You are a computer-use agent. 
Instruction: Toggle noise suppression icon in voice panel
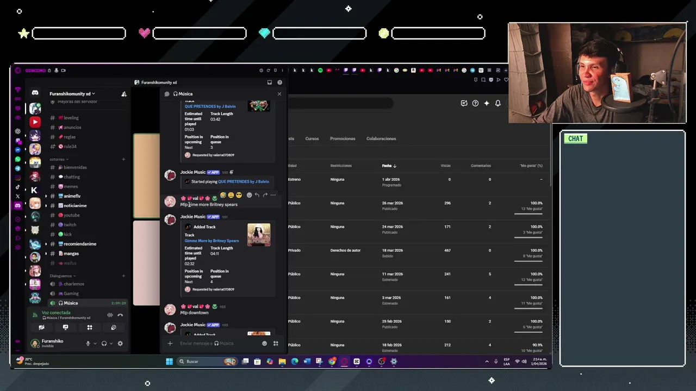(110, 315)
